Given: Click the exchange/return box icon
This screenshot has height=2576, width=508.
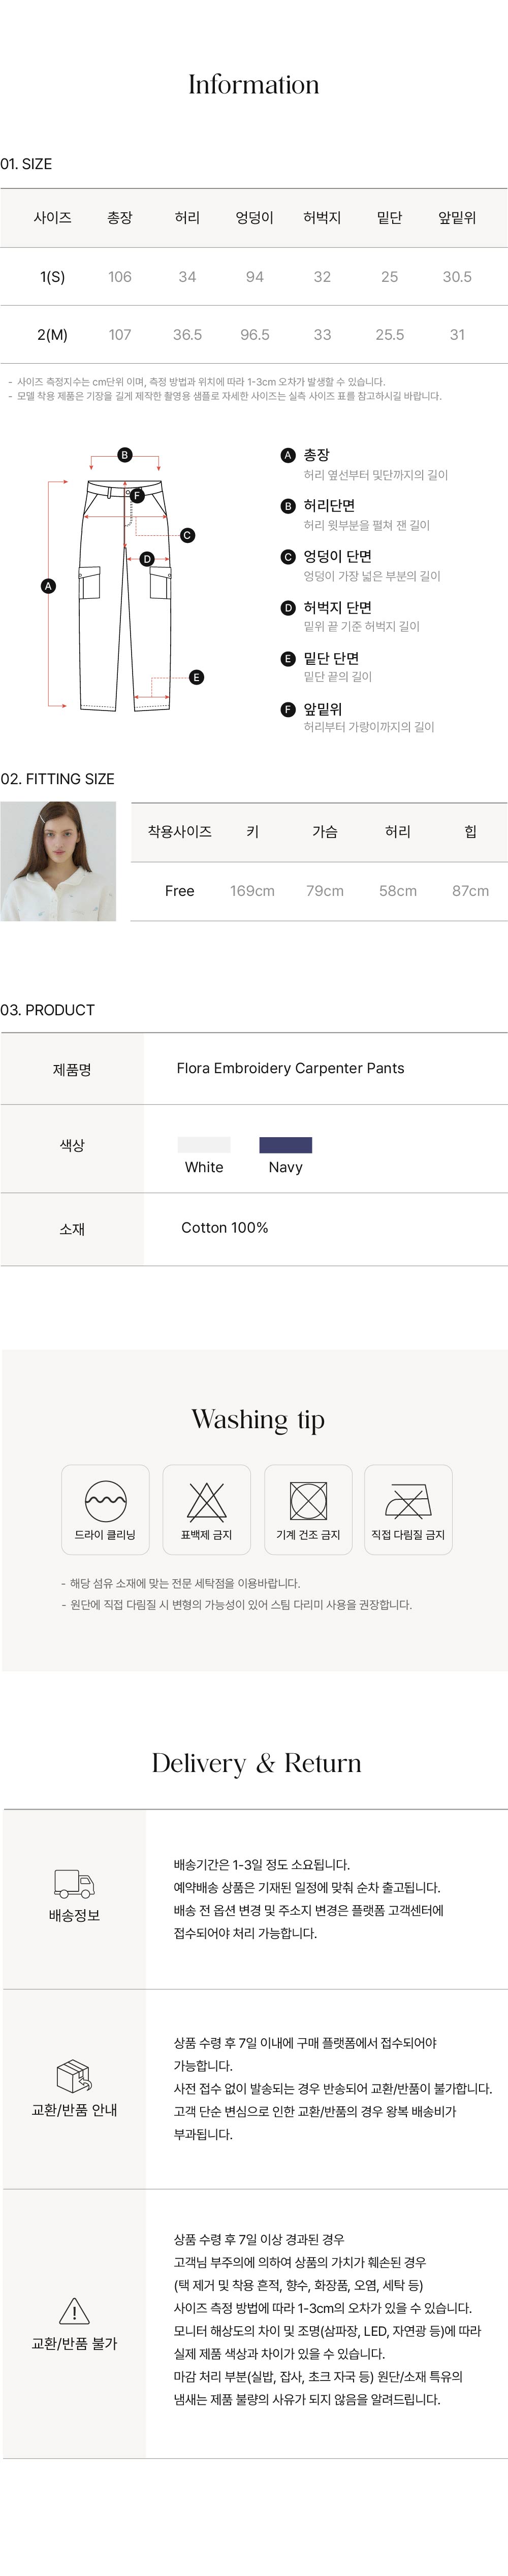Looking at the screenshot, I should point(74,2076).
